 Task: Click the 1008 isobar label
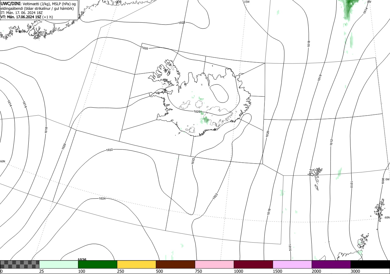[x=383, y=181]
